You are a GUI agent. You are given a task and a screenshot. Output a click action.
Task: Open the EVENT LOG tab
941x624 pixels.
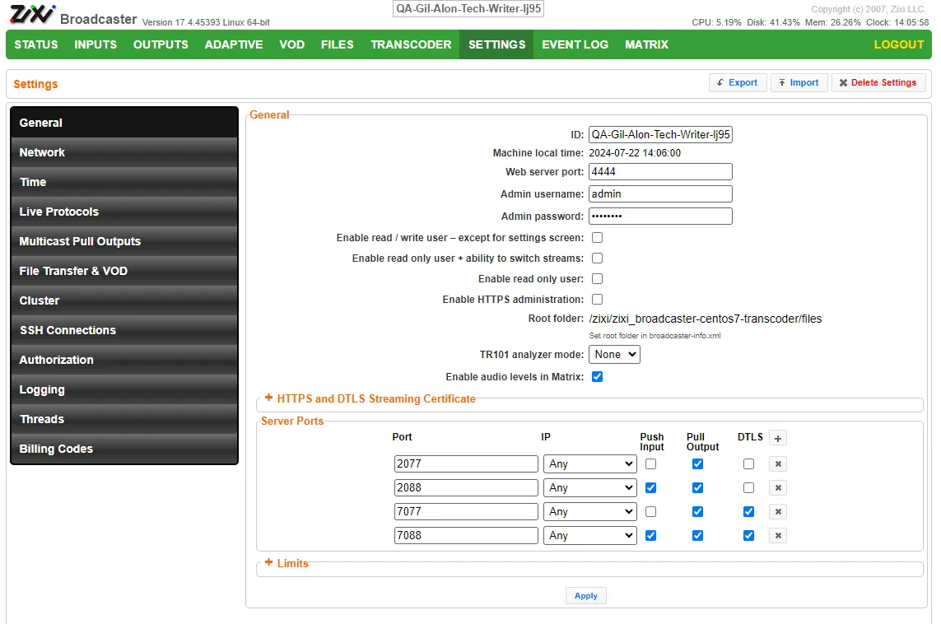[x=575, y=44]
